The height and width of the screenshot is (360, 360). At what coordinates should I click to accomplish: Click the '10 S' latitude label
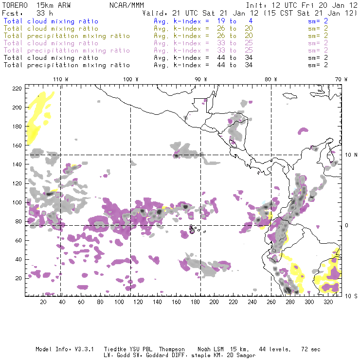[x=351, y=296]
